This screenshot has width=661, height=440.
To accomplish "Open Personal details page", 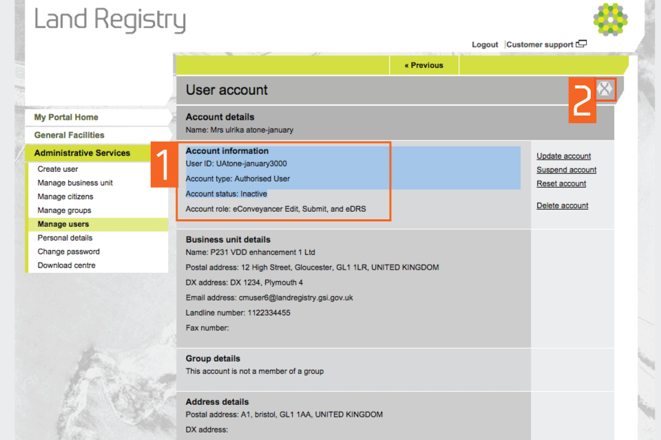I will 65,238.
